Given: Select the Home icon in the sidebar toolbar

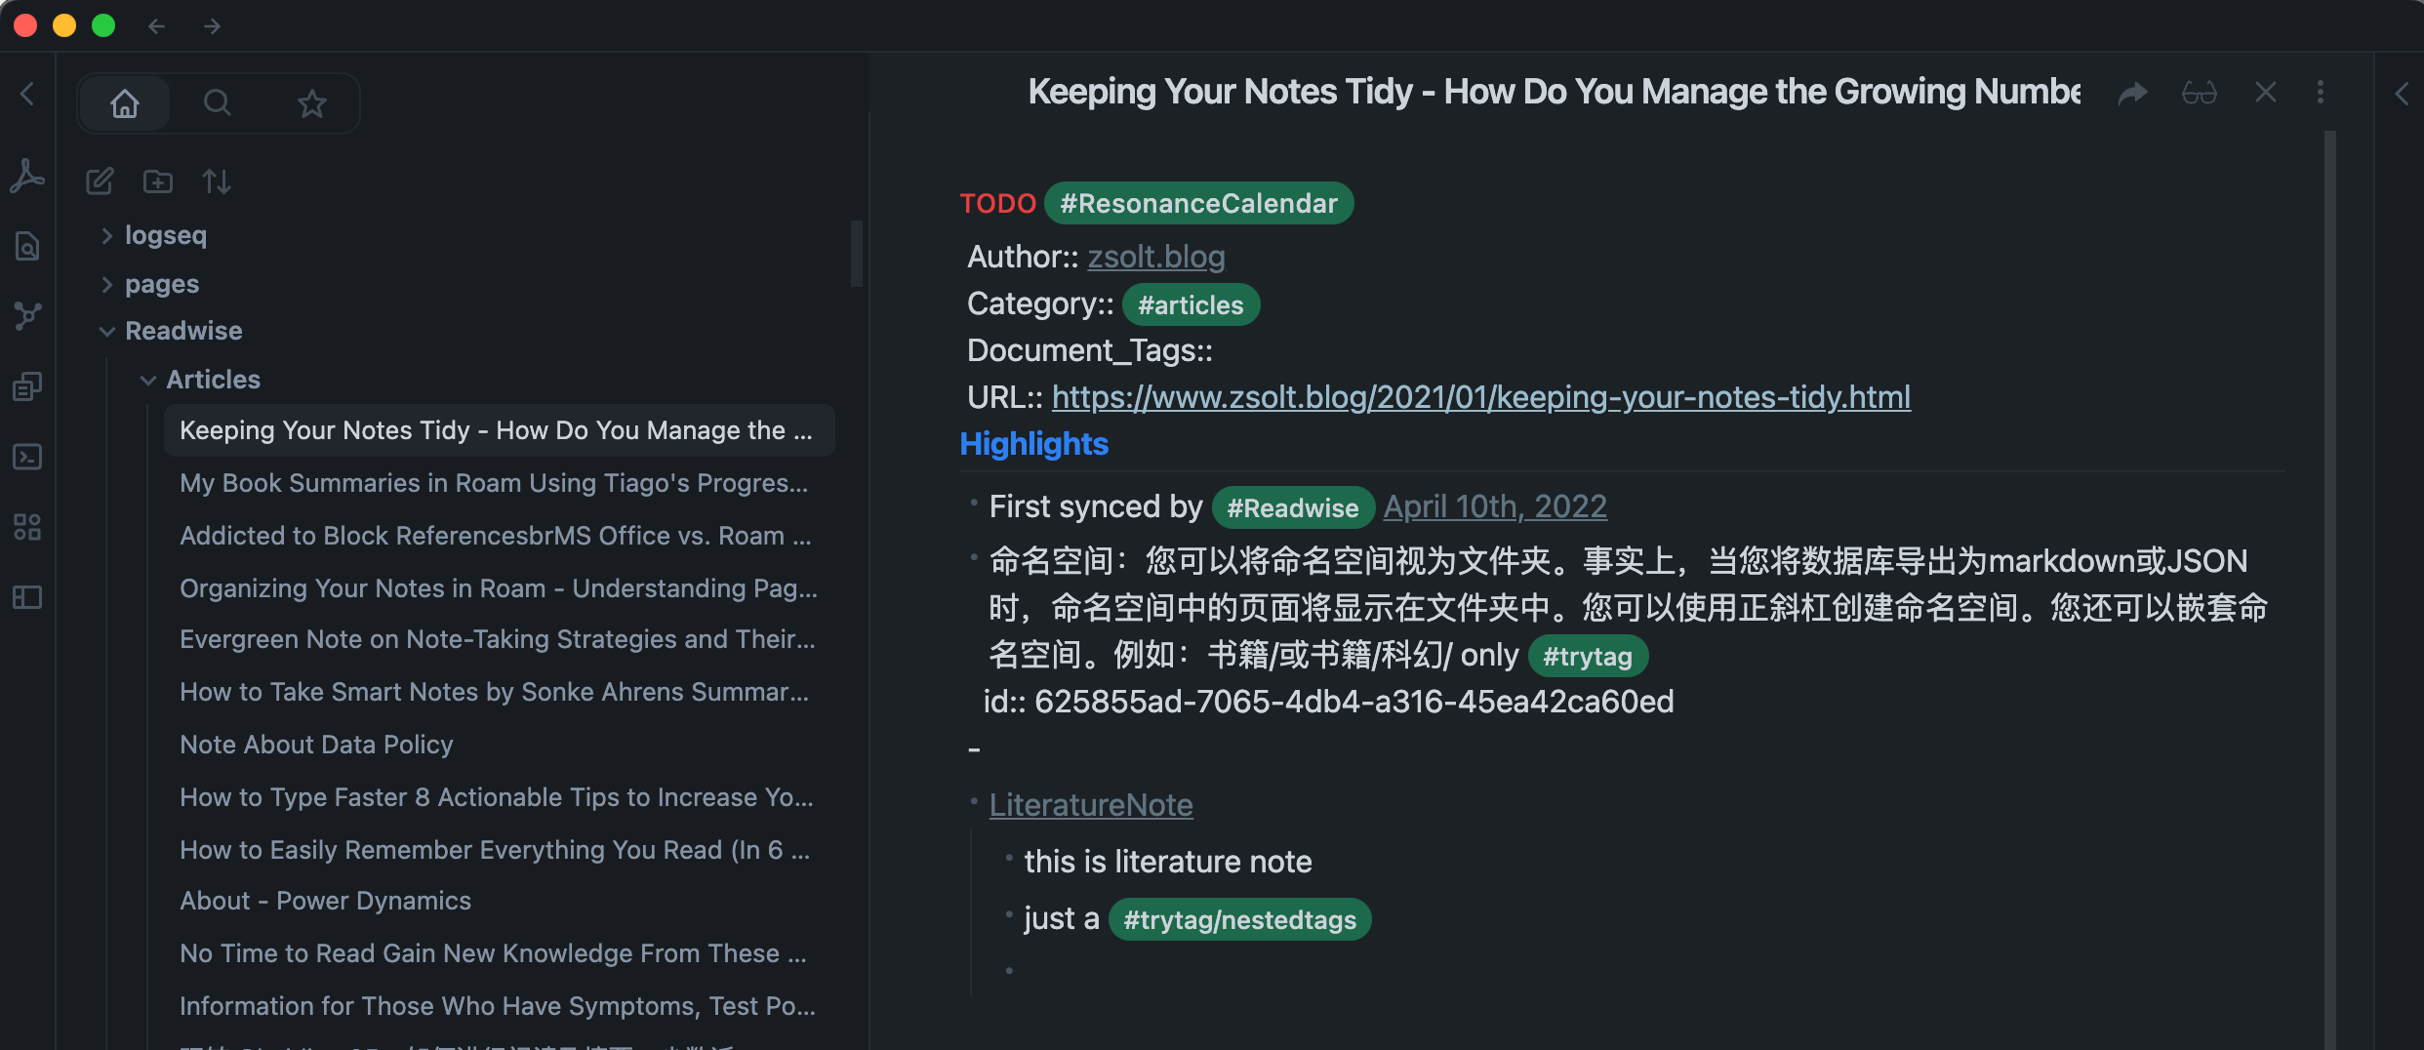Looking at the screenshot, I should pos(125,102).
